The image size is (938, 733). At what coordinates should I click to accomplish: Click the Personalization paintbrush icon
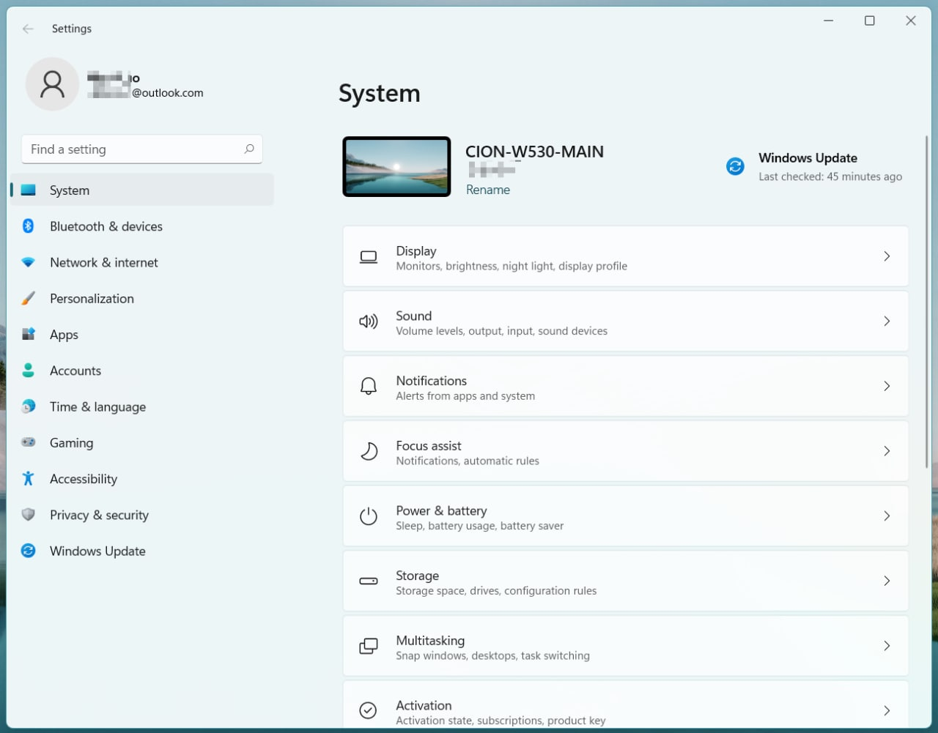click(x=28, y=299)
